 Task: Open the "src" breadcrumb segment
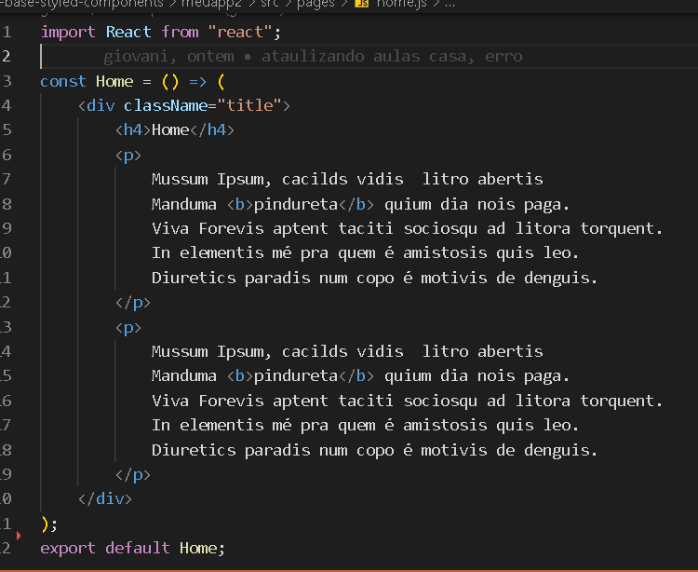[269, 4]
